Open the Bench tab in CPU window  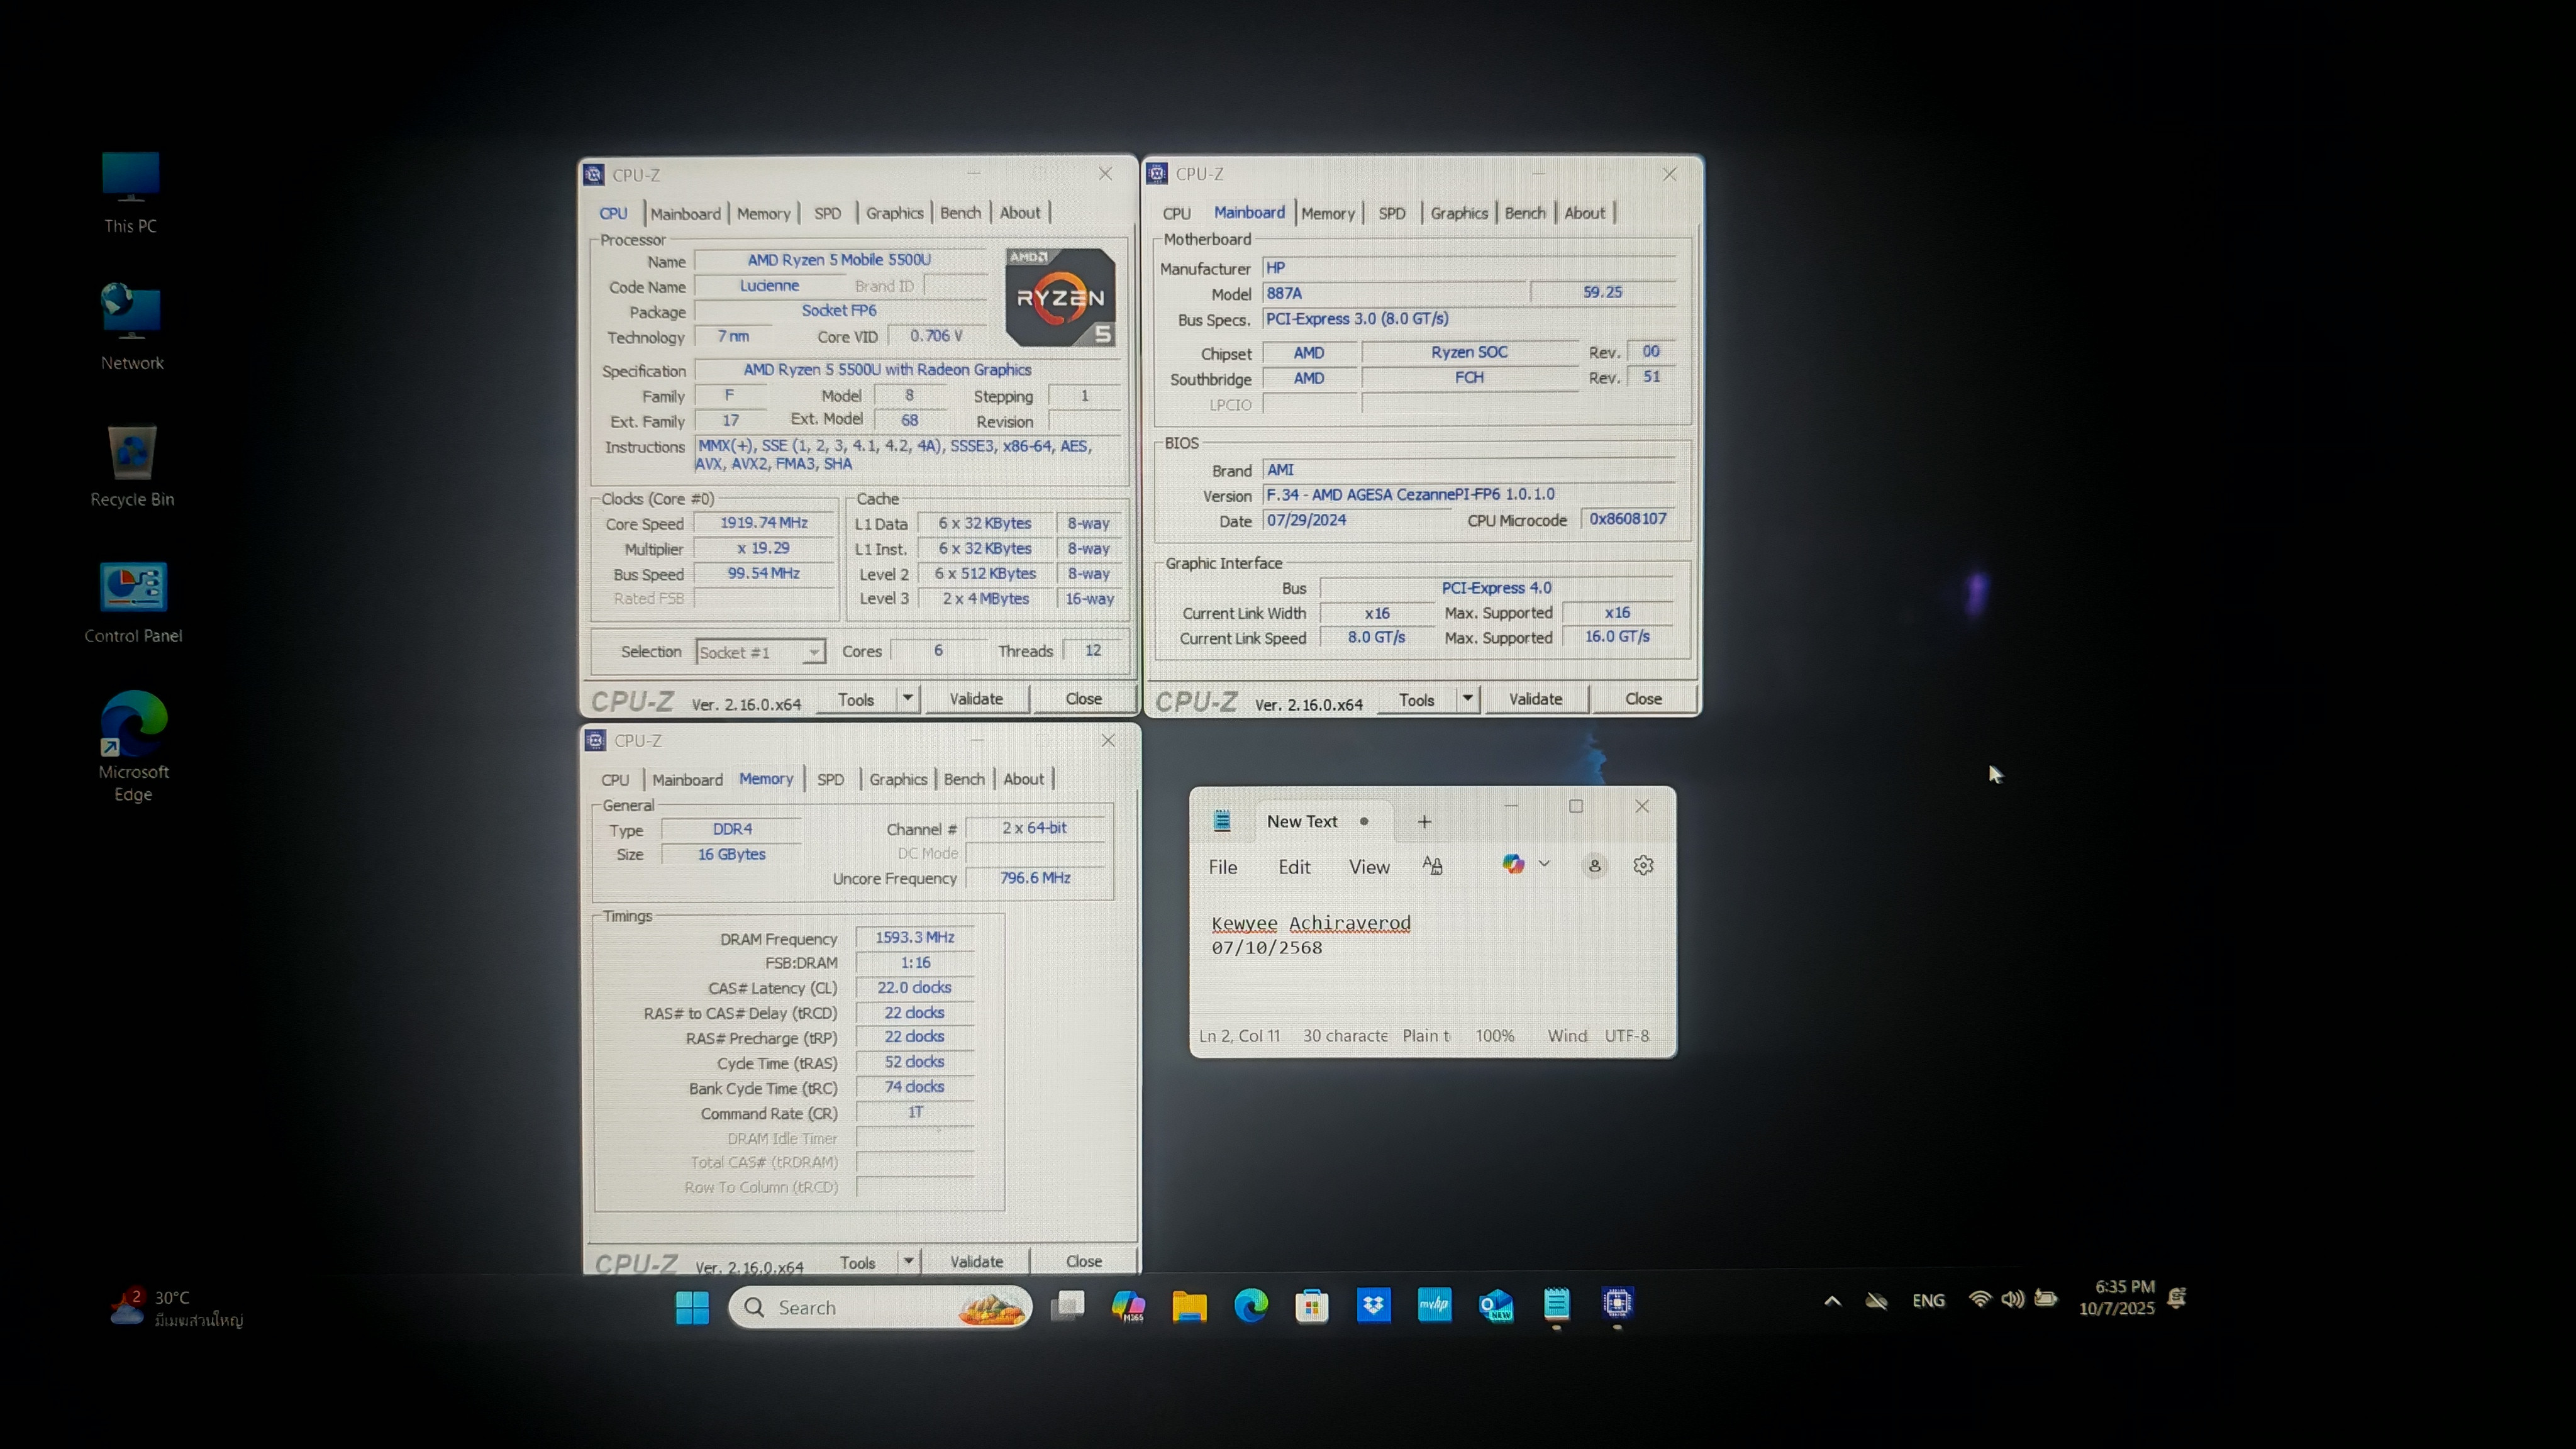tap(960, 213)
